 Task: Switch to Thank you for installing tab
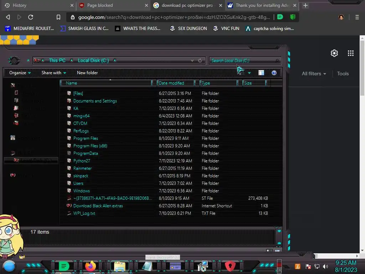click(x=262, y=5)
